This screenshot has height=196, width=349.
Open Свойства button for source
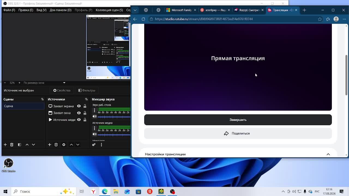pyautogui.click(x=62, y=90)
